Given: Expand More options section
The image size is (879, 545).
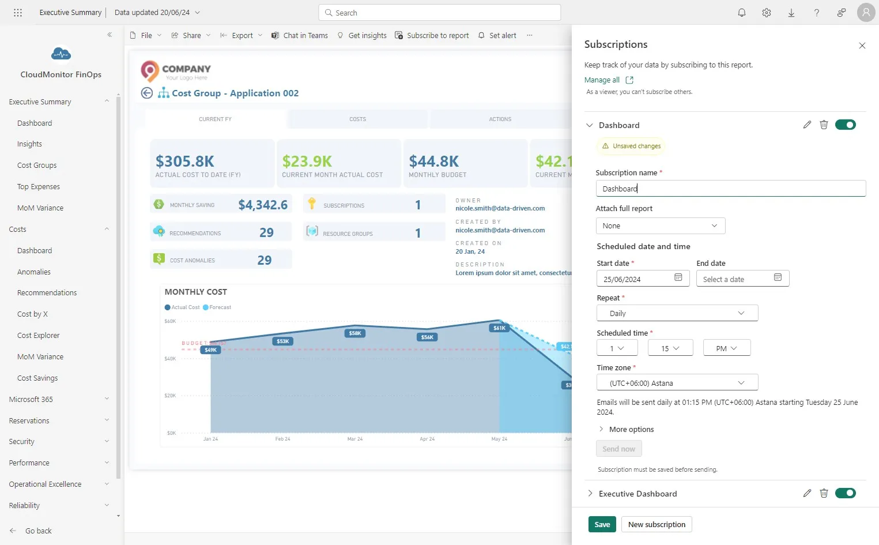Looking at the screenshot, I should [x=626, y=429].
